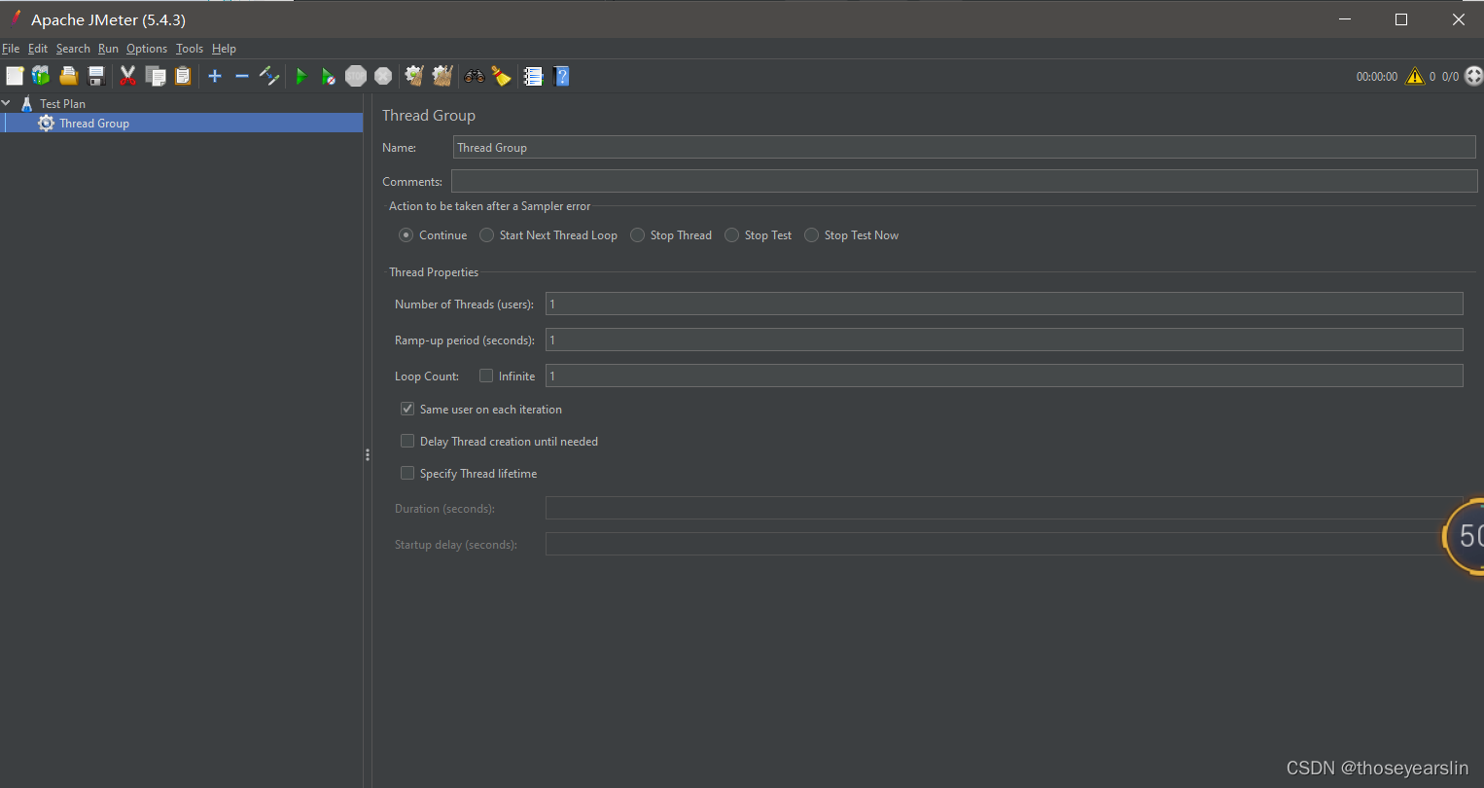Enable Delay Thread creation until needed

(407, 441)
